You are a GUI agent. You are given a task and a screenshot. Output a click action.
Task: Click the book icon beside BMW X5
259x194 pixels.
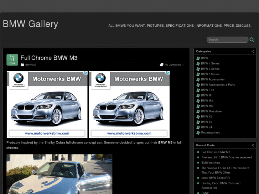198,117
